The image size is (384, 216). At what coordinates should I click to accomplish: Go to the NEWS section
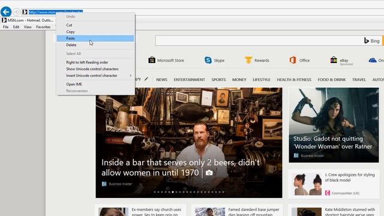pos(161,79)
